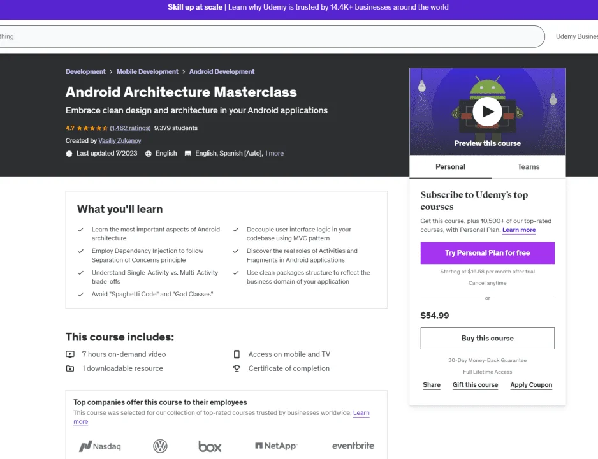Open the Mobile Development breadcrumb
This screenshot has height=459, width=598.
click(x=147, y=71)
